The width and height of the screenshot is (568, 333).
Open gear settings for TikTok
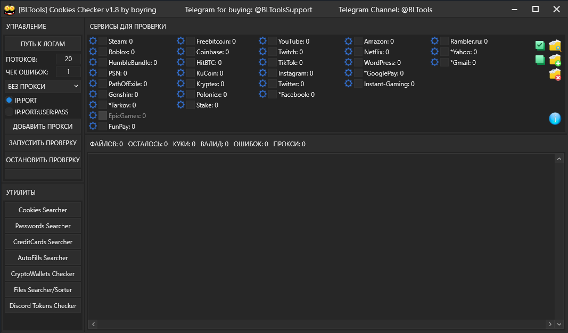pos(262,62)
